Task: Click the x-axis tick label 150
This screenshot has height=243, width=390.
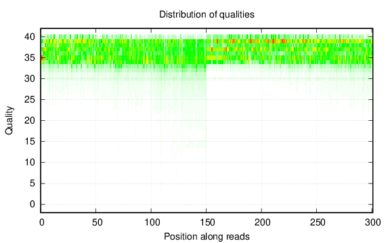Action: point(207,223)
